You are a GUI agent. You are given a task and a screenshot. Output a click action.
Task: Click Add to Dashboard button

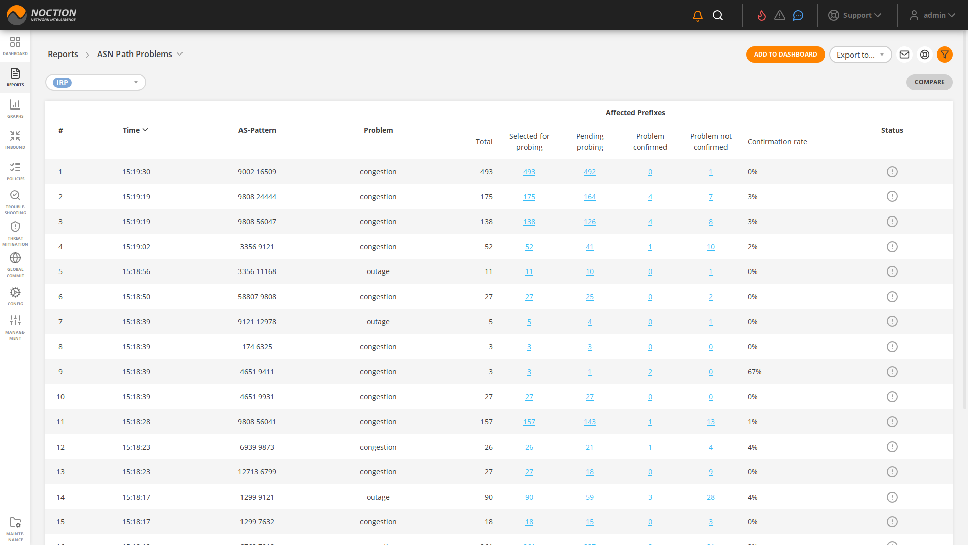(x=785, y=54)
